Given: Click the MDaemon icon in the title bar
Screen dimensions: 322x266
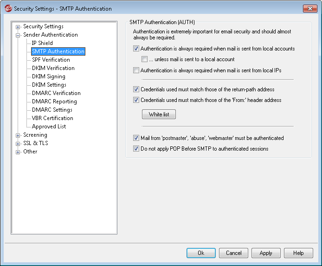Looking at the screenshot, I should pos(7,8).
